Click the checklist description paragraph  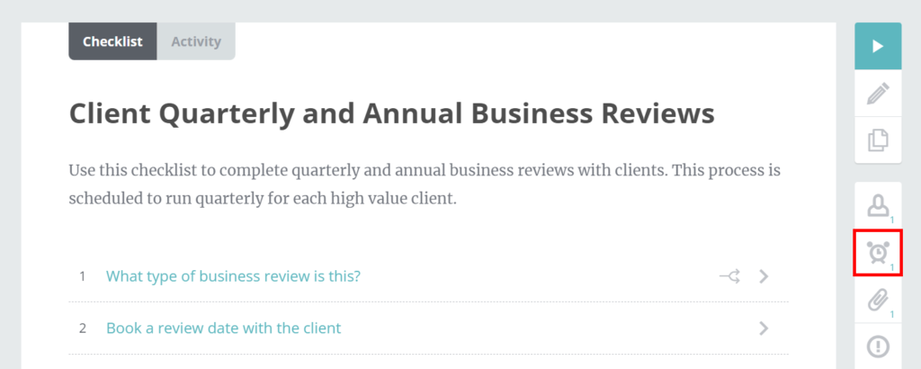coord(425,185)
